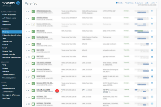Click the green rule icon of rule 28
This screenshot has height=107, width=161.
(33, 38)
